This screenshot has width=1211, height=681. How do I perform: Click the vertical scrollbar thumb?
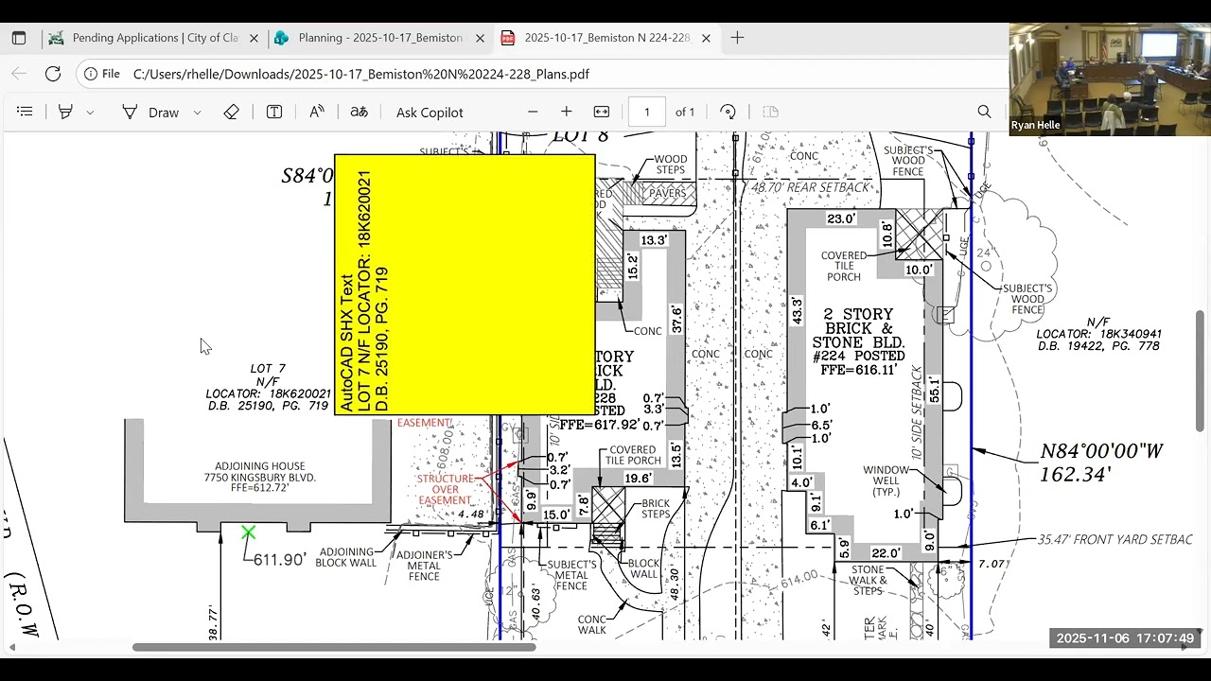coord(1202,370)
